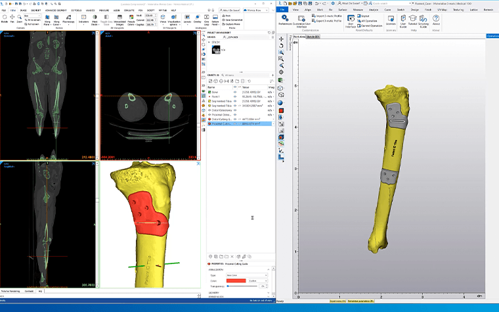499x312 pixels.
Task: Click the study thumbnail in Project Management
Action: point(216,49)
